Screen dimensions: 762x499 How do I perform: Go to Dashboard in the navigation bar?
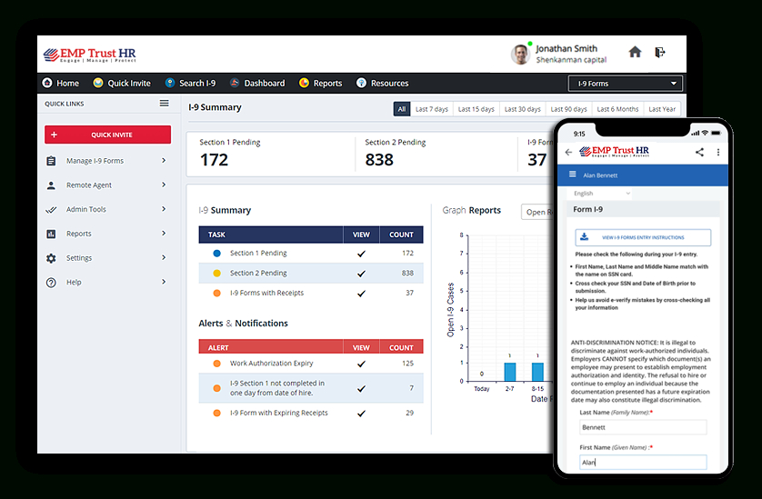pyautogui.click(x=257, y=83)
